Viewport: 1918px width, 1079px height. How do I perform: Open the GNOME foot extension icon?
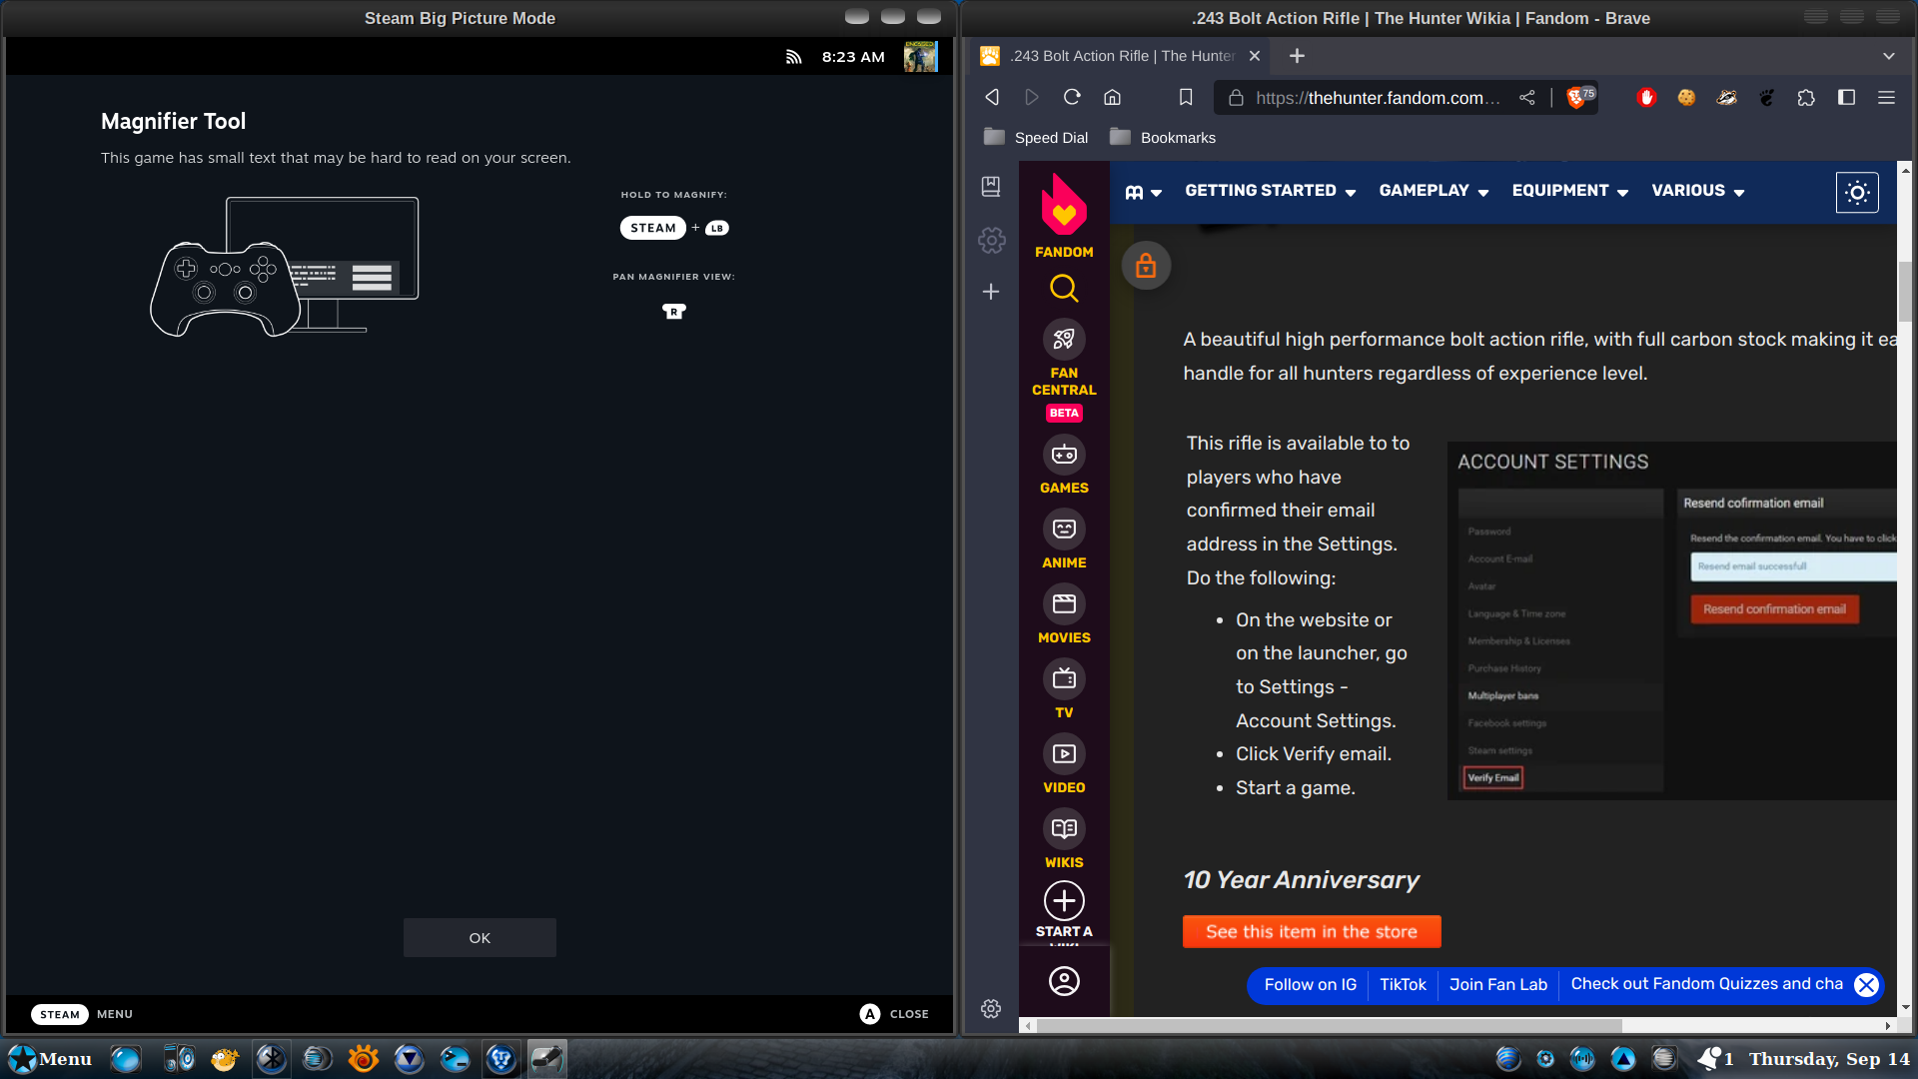[1766, 97]
